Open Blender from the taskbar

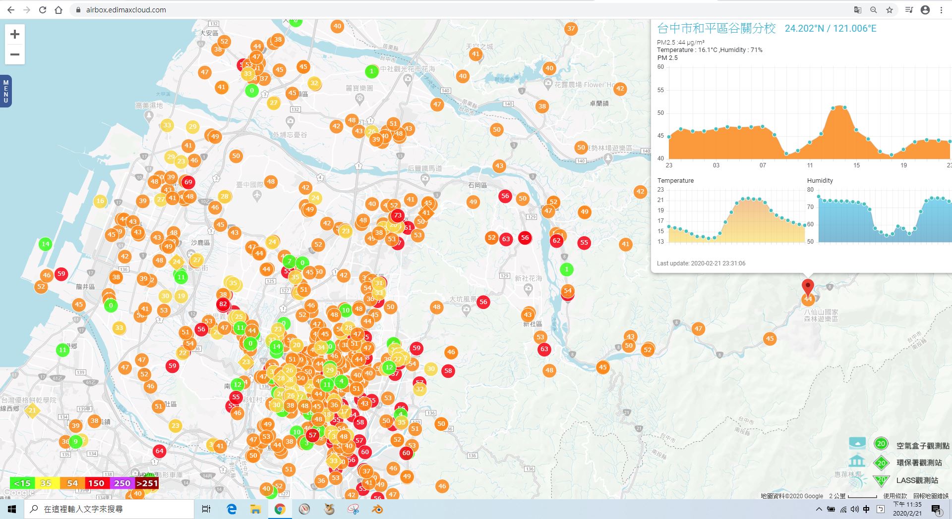(377, 509)
